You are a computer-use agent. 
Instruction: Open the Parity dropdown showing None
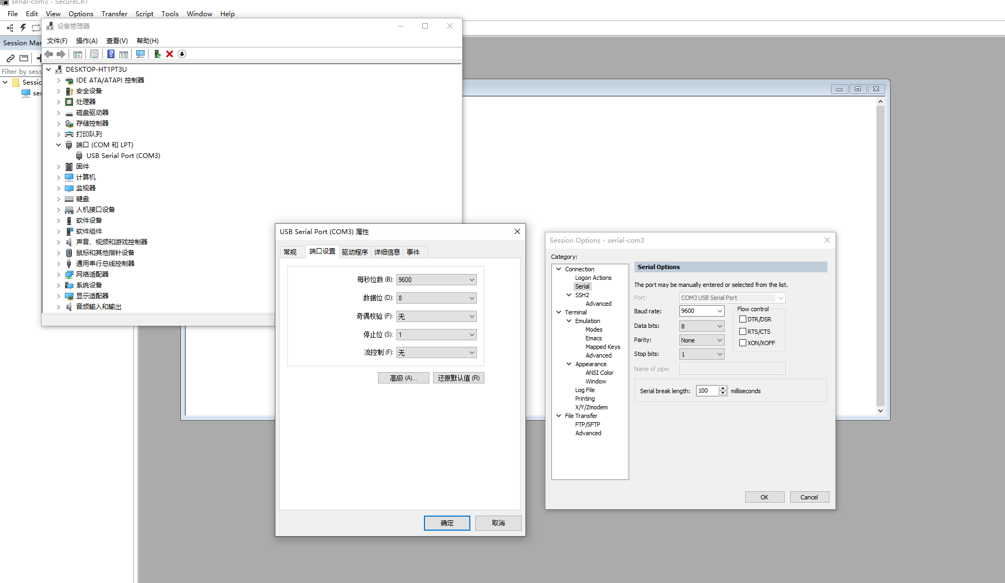[x=702, y=340]
